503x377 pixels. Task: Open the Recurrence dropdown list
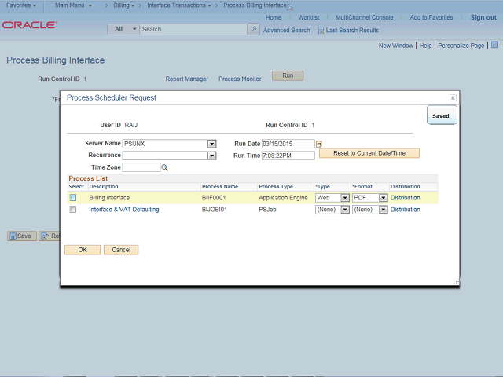pos(211,156)
